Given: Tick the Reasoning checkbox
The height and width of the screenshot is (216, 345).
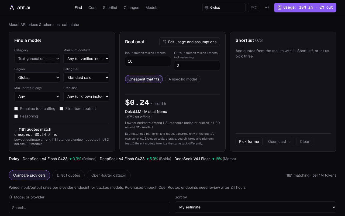Looking at the screenshot, I should click(16, 116).
